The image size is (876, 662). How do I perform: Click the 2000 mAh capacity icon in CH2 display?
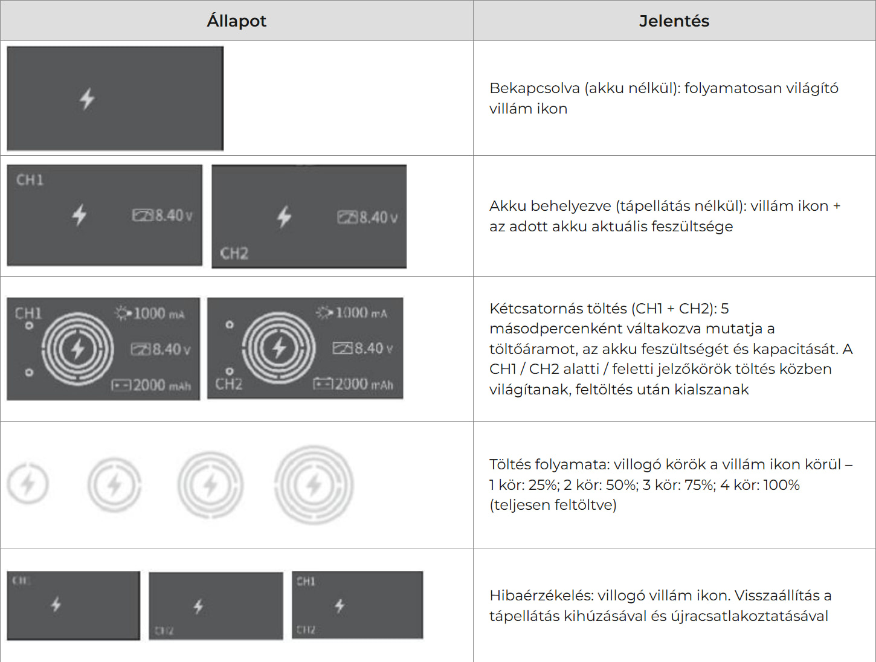(323, 384)
